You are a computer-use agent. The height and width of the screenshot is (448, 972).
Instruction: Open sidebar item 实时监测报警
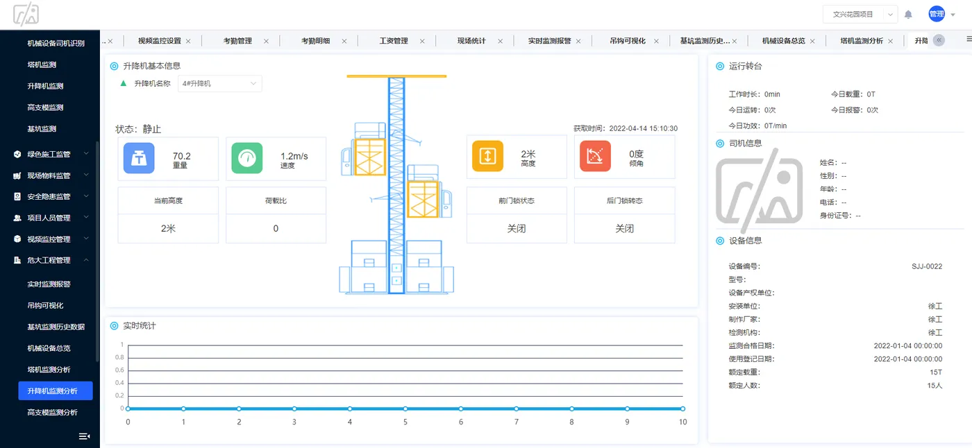tap(49, 284)
